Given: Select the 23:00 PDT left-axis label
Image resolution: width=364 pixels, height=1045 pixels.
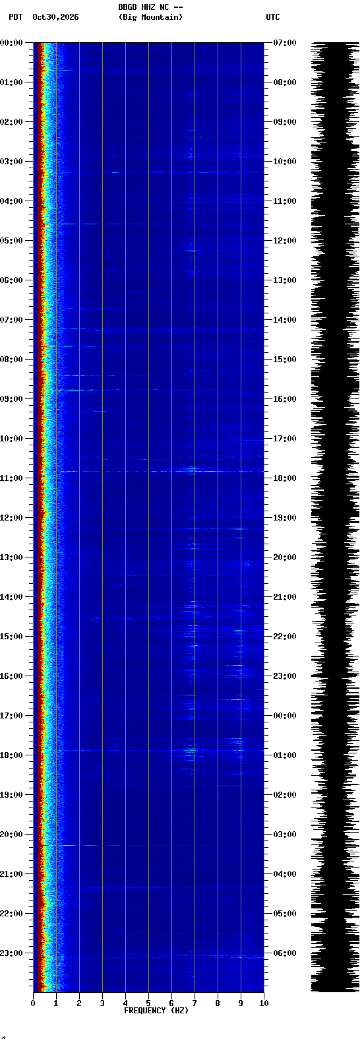Looking at the screenshot, I should coord(12,953).
